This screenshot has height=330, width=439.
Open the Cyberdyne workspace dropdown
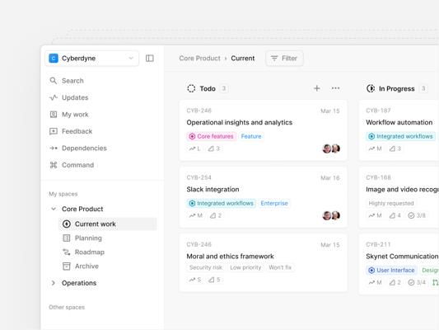pos(91,59)
